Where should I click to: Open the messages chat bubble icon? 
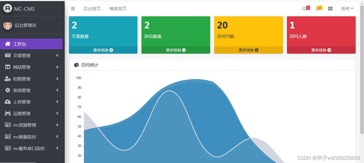(x=304, y=9)
